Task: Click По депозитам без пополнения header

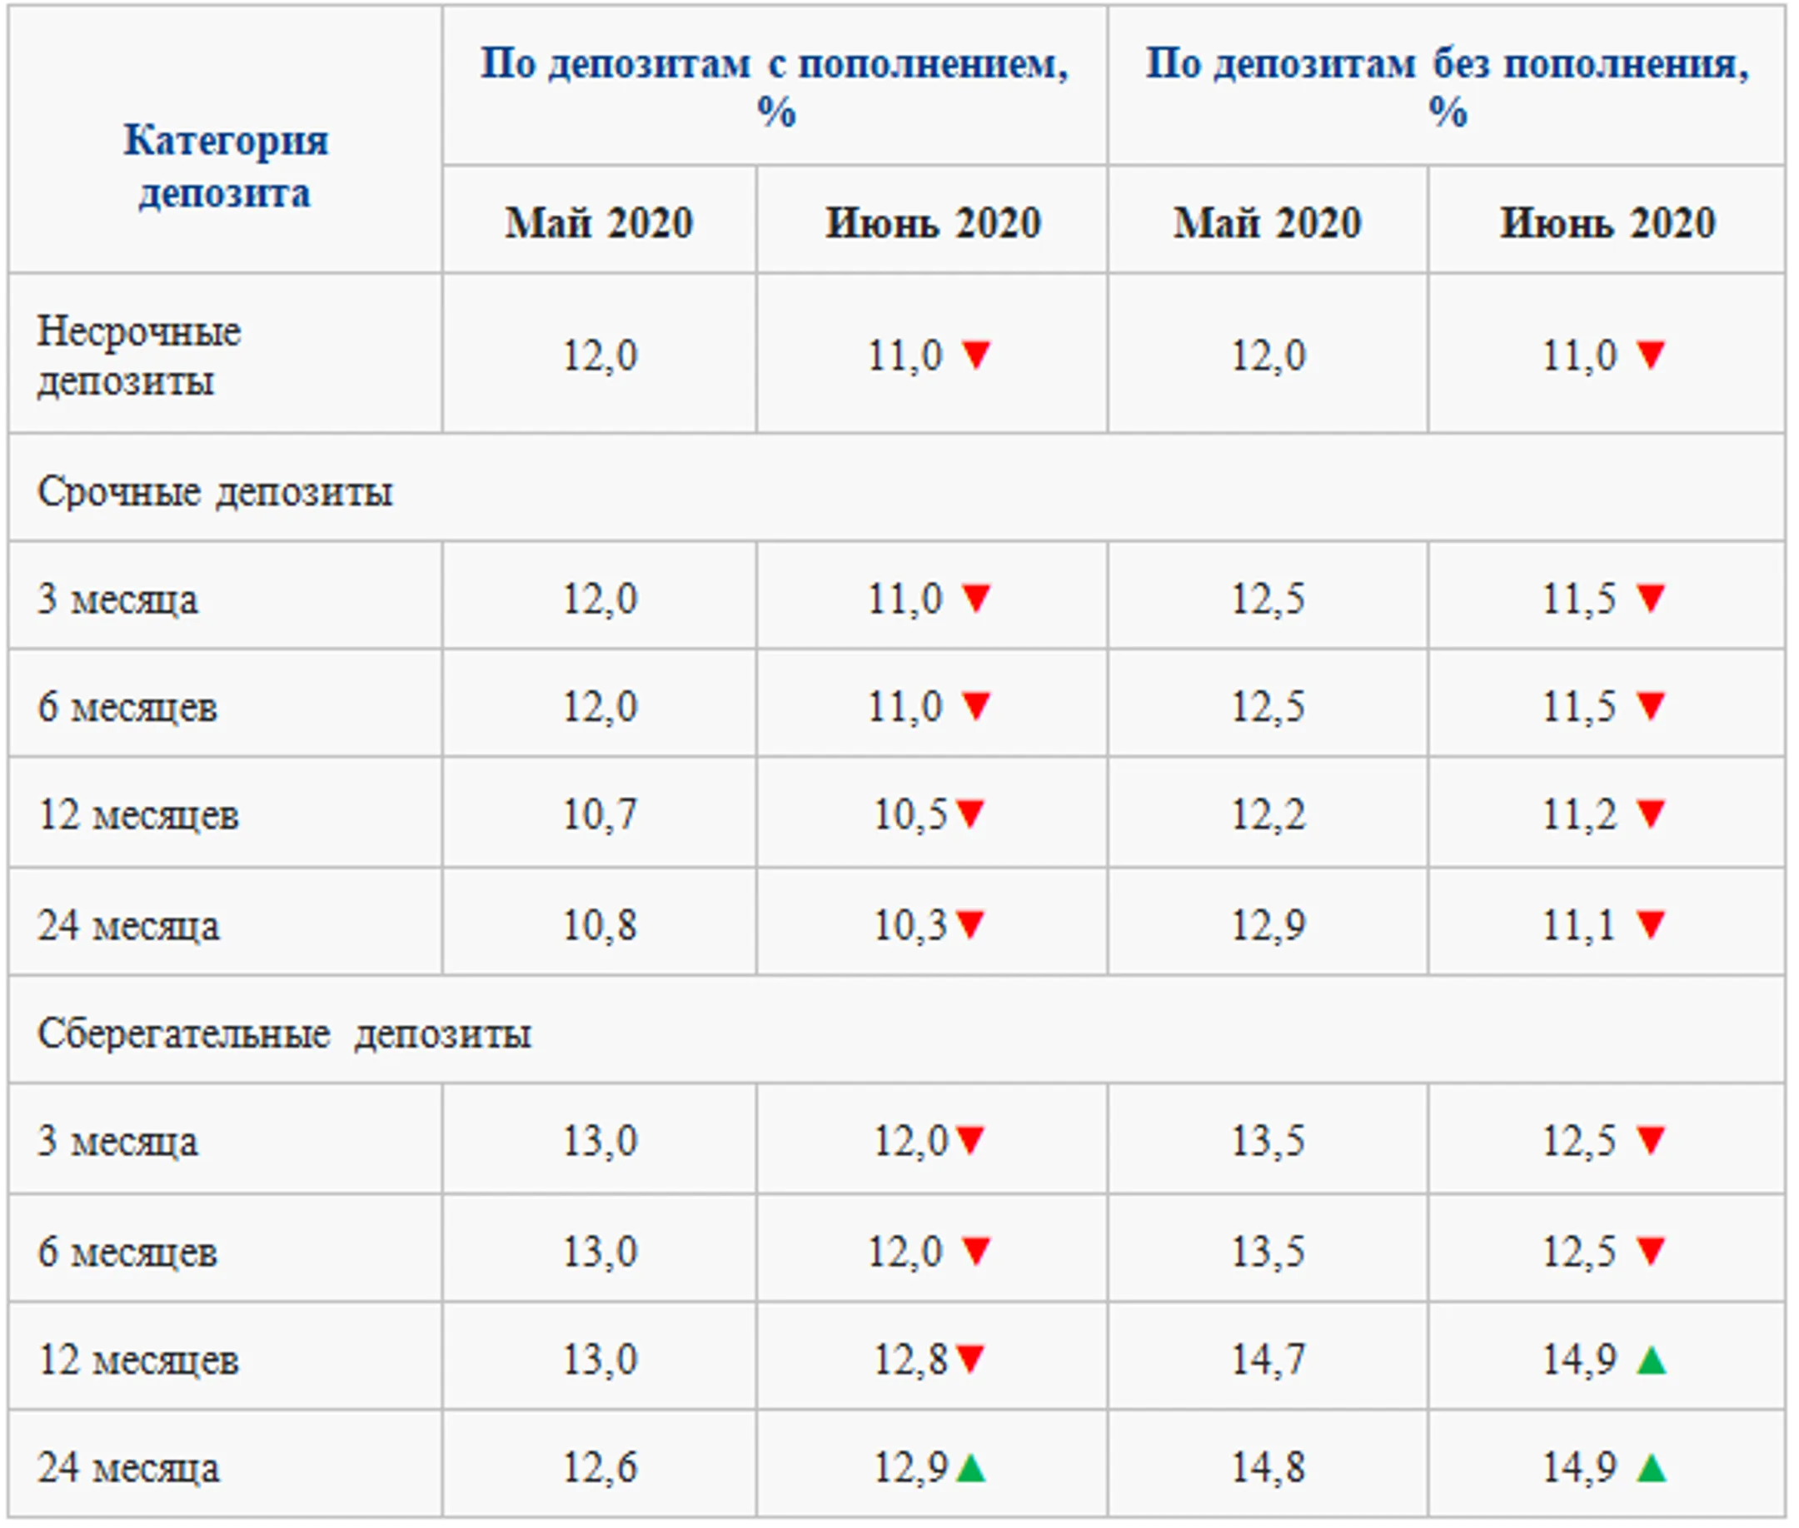Action: pyautogui.click(x=1448, y=87)
